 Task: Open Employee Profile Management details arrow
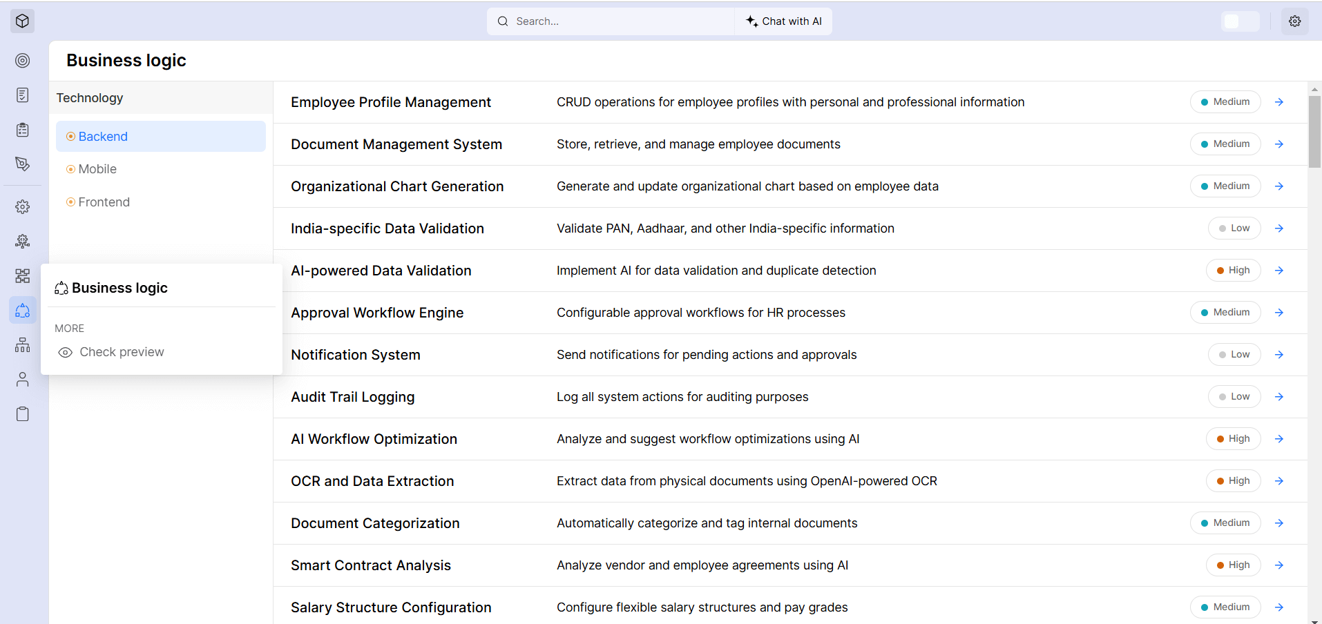pos(1278,102)
